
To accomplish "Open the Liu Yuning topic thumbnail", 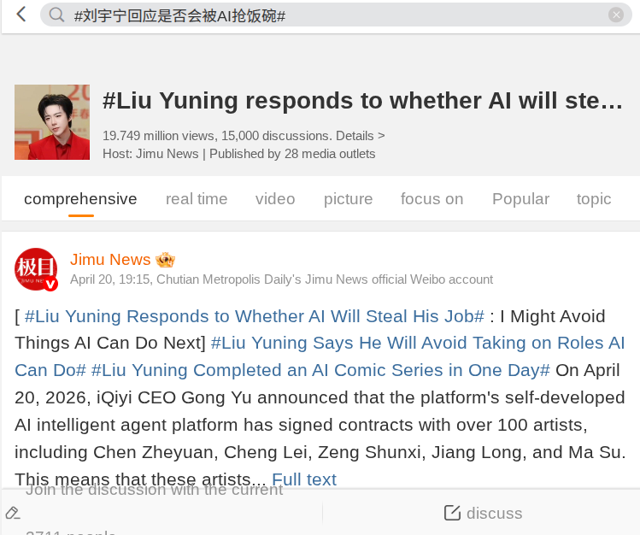I will 52,121.
